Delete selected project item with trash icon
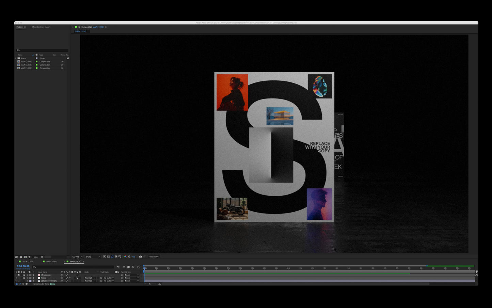Image resolution: width=492 pixels, height=308 pixels. 42,257
